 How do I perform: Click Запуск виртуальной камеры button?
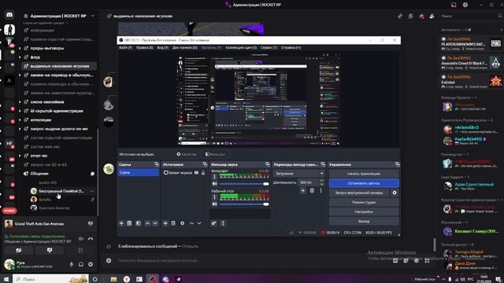pos(359,193)
